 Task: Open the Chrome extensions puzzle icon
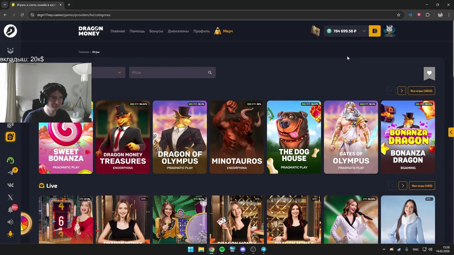click(x=427, y=15)
